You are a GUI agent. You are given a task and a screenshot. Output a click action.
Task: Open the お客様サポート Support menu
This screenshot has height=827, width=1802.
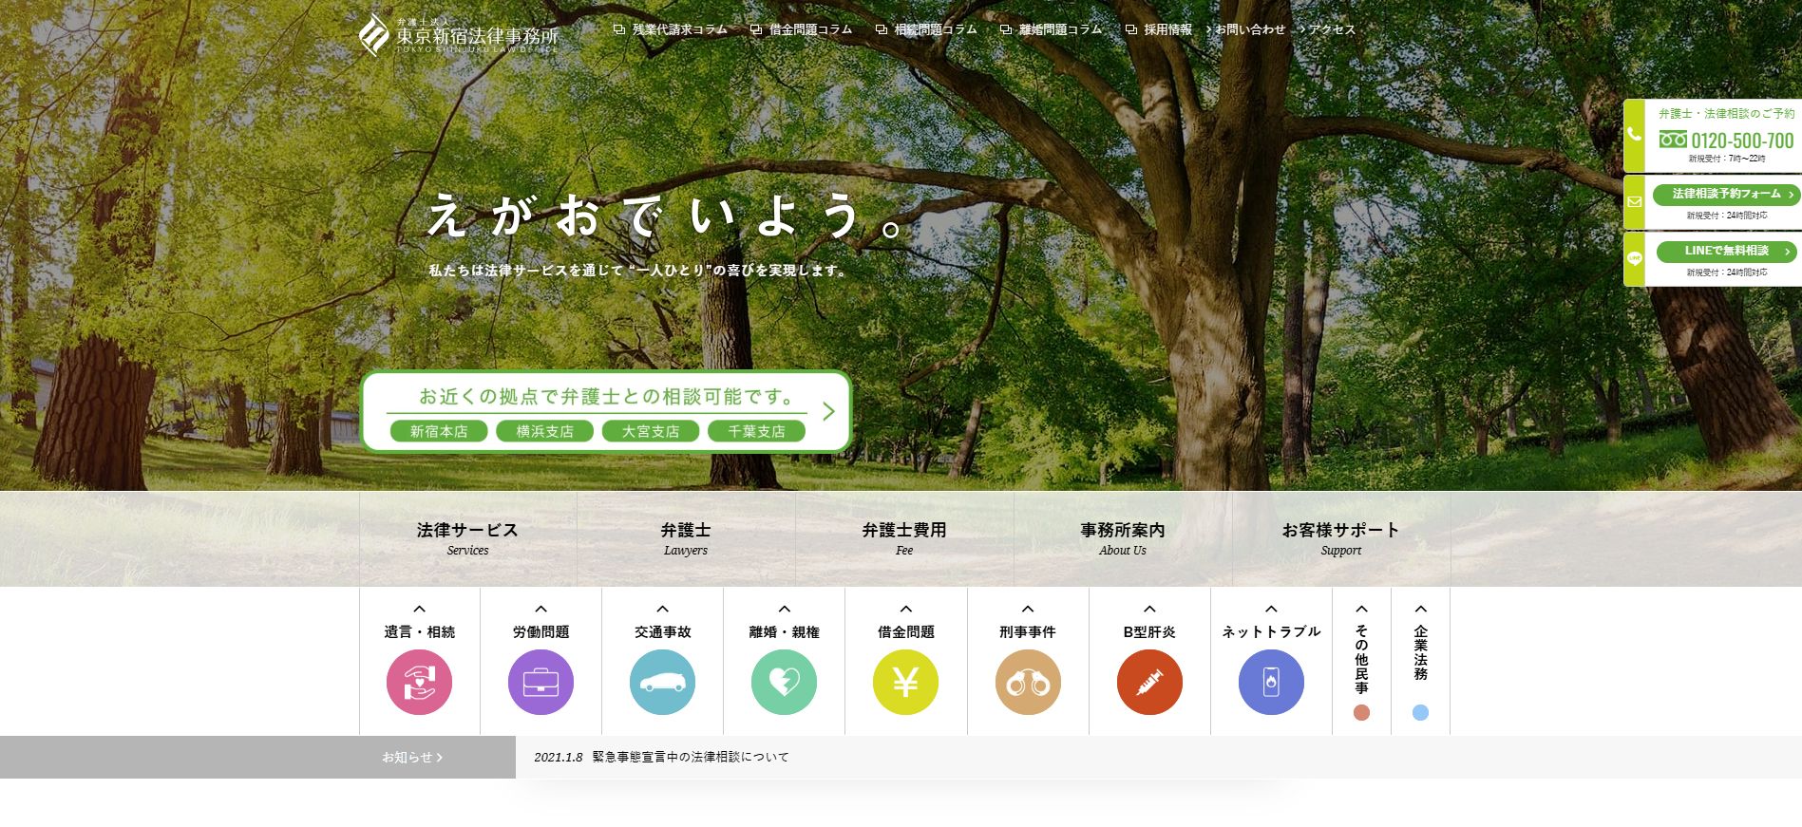1340,538
